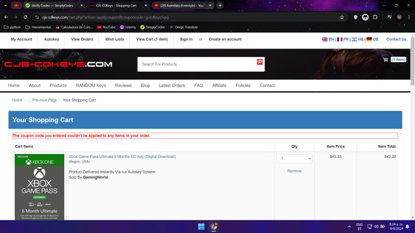415x233 pixels.
Task: Open the DeepL Translate bookmark
Action: point(184,27)
